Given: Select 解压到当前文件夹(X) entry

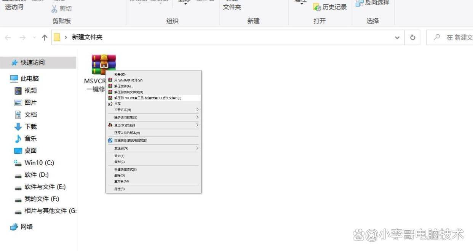Looking at the screenshot, I should pos(153,92).
